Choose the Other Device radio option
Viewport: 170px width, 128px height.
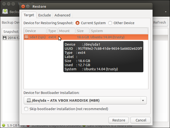[110, 23]
